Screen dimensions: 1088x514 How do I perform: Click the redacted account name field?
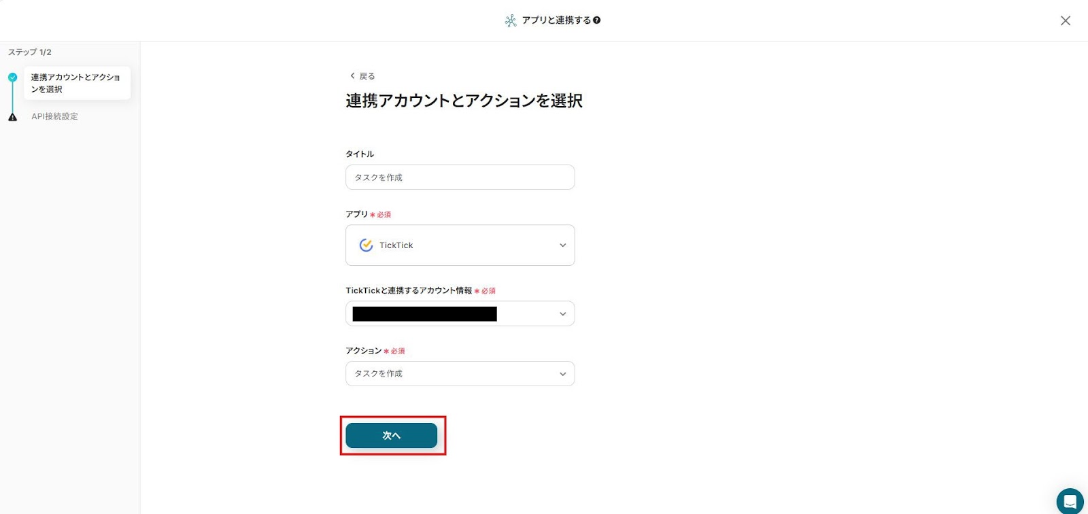(425, 314)
